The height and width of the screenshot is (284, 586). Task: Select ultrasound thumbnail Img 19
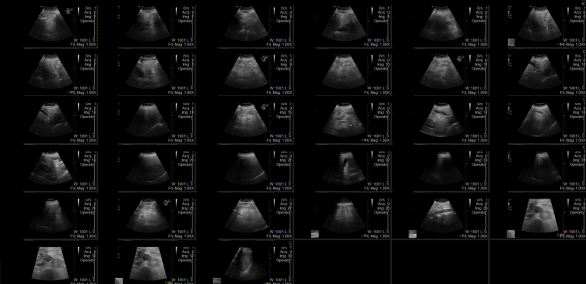coord(51,167)
